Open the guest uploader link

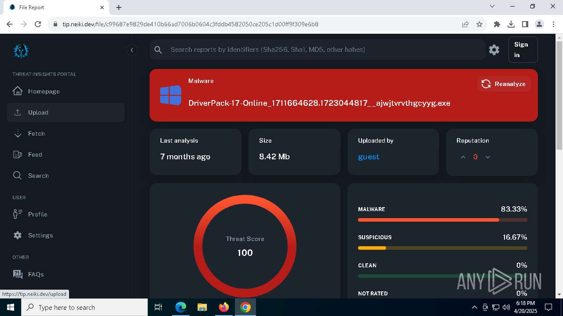[369, 157]
